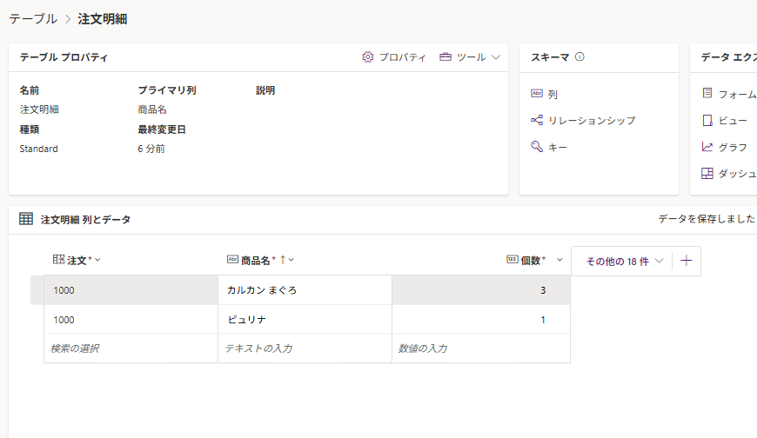The width and height of the screenshot is (757, 438).
Task: Expand the 注文 column header menu
Action: pyautogui.click(x=97, y=260)
